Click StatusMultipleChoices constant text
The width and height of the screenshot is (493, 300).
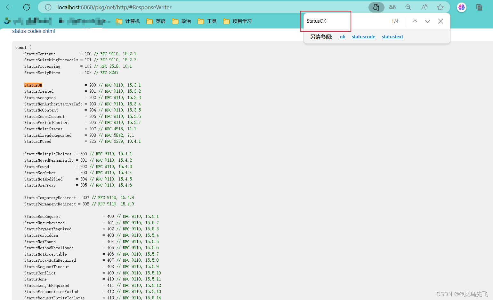48,154
